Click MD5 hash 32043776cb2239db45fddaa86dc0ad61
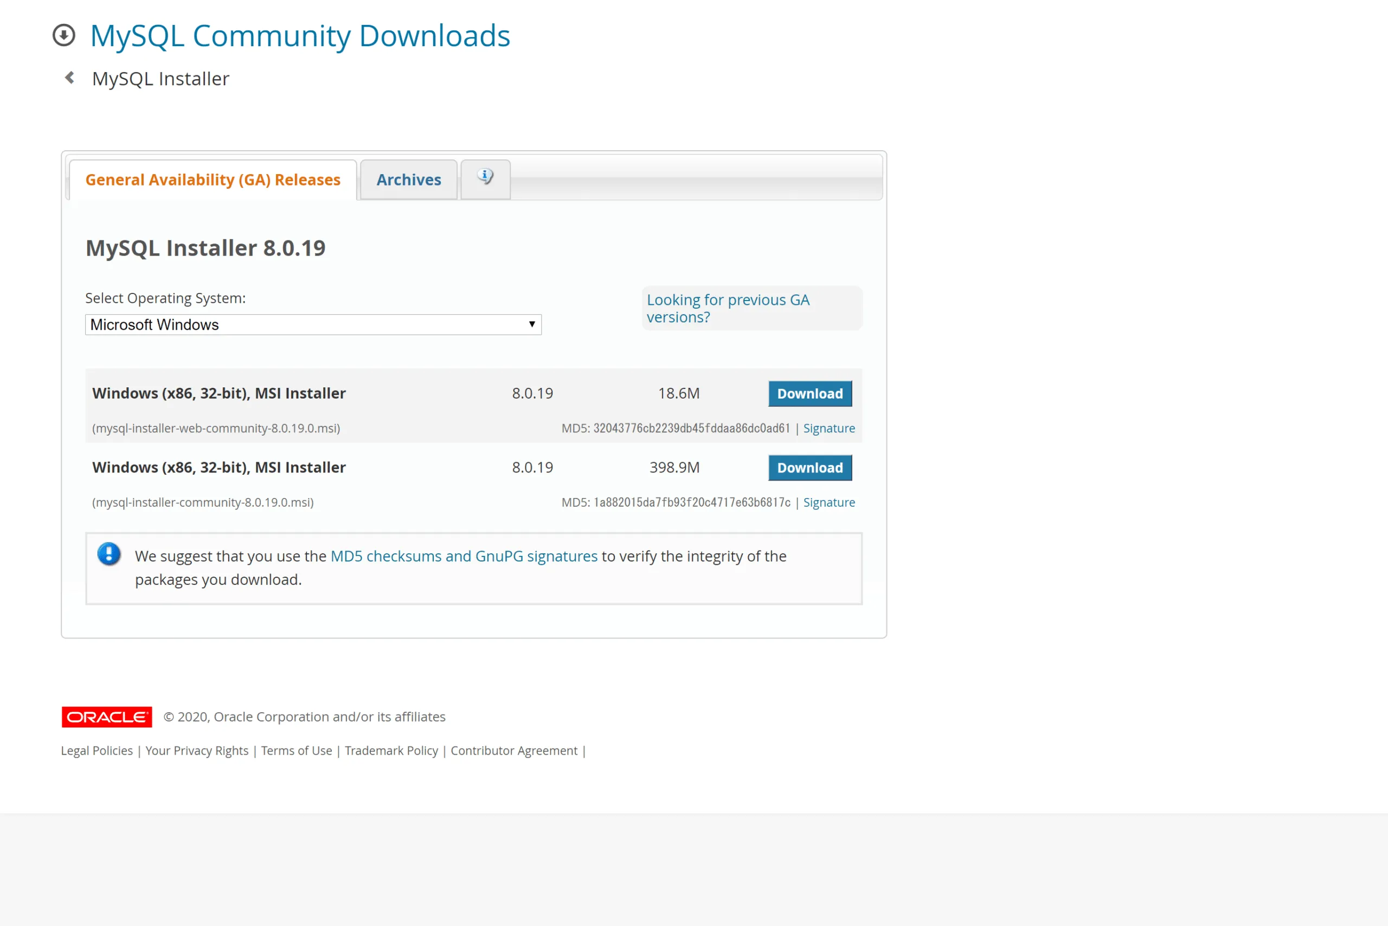 tap(692, 428)
